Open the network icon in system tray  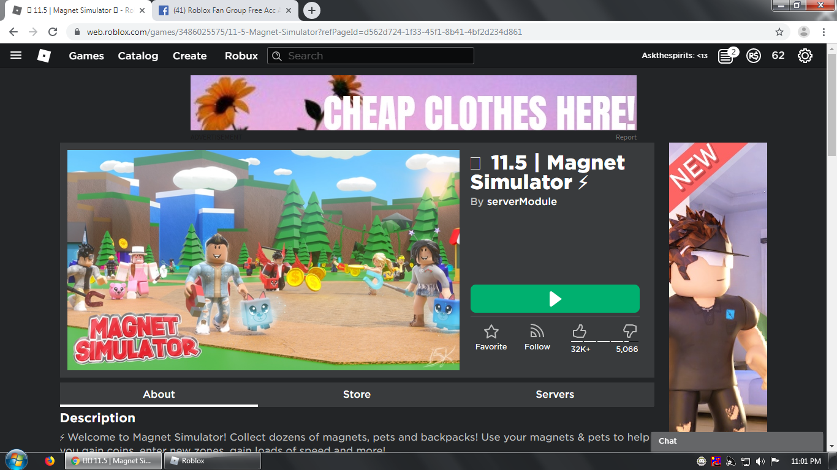click(746, 461)
